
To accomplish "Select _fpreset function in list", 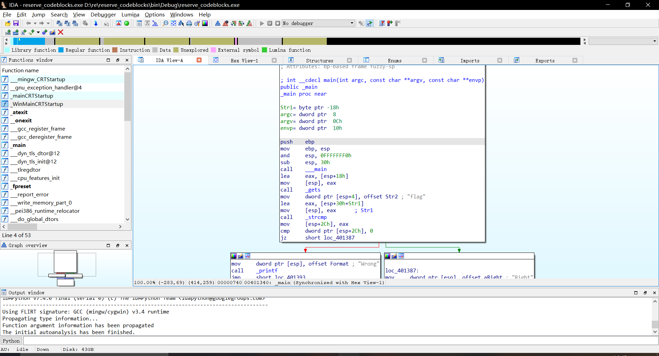I will (x=62, y=186).
